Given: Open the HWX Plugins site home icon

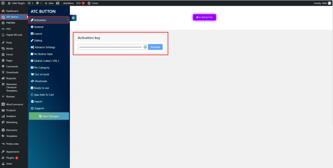Looking at the screenshot, I should pos(9,3).
